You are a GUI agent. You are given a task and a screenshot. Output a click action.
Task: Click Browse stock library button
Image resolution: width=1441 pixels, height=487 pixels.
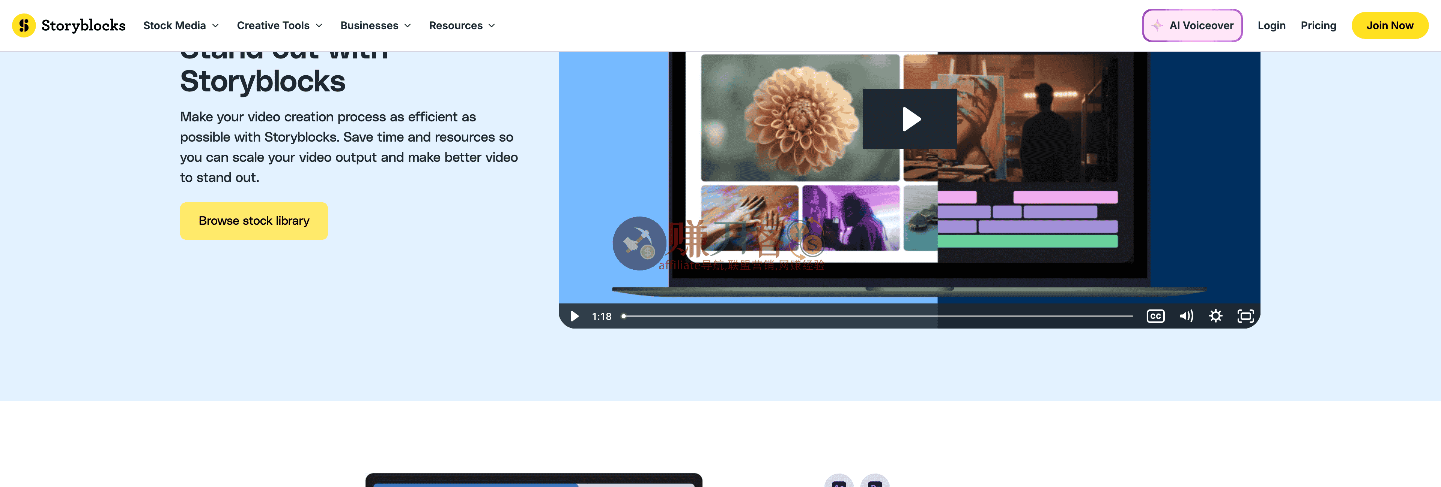[254, 221]
